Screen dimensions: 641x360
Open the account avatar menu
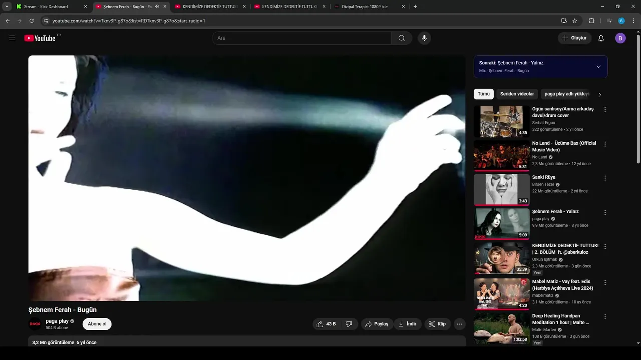[620, 38]
